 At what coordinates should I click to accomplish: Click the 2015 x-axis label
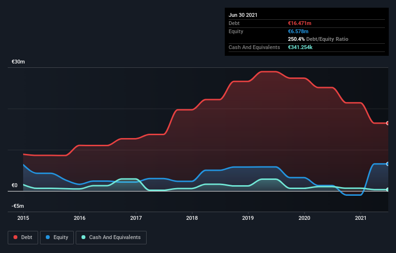click(x=23, y=218)
